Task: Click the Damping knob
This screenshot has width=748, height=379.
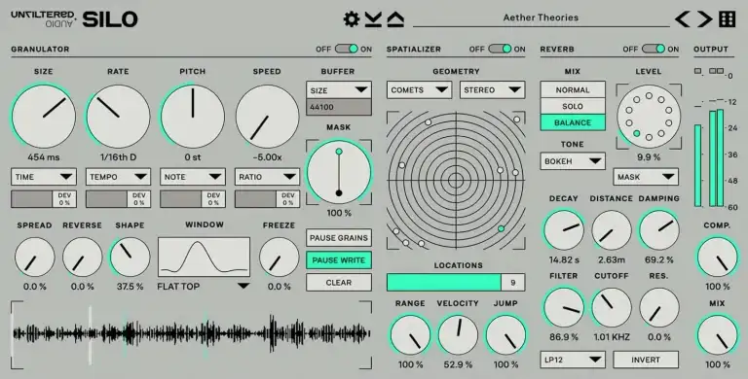Action: (658, 230)
